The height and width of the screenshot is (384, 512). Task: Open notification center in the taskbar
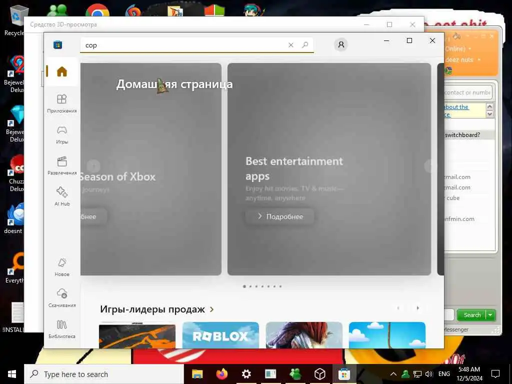pos(495,374)
